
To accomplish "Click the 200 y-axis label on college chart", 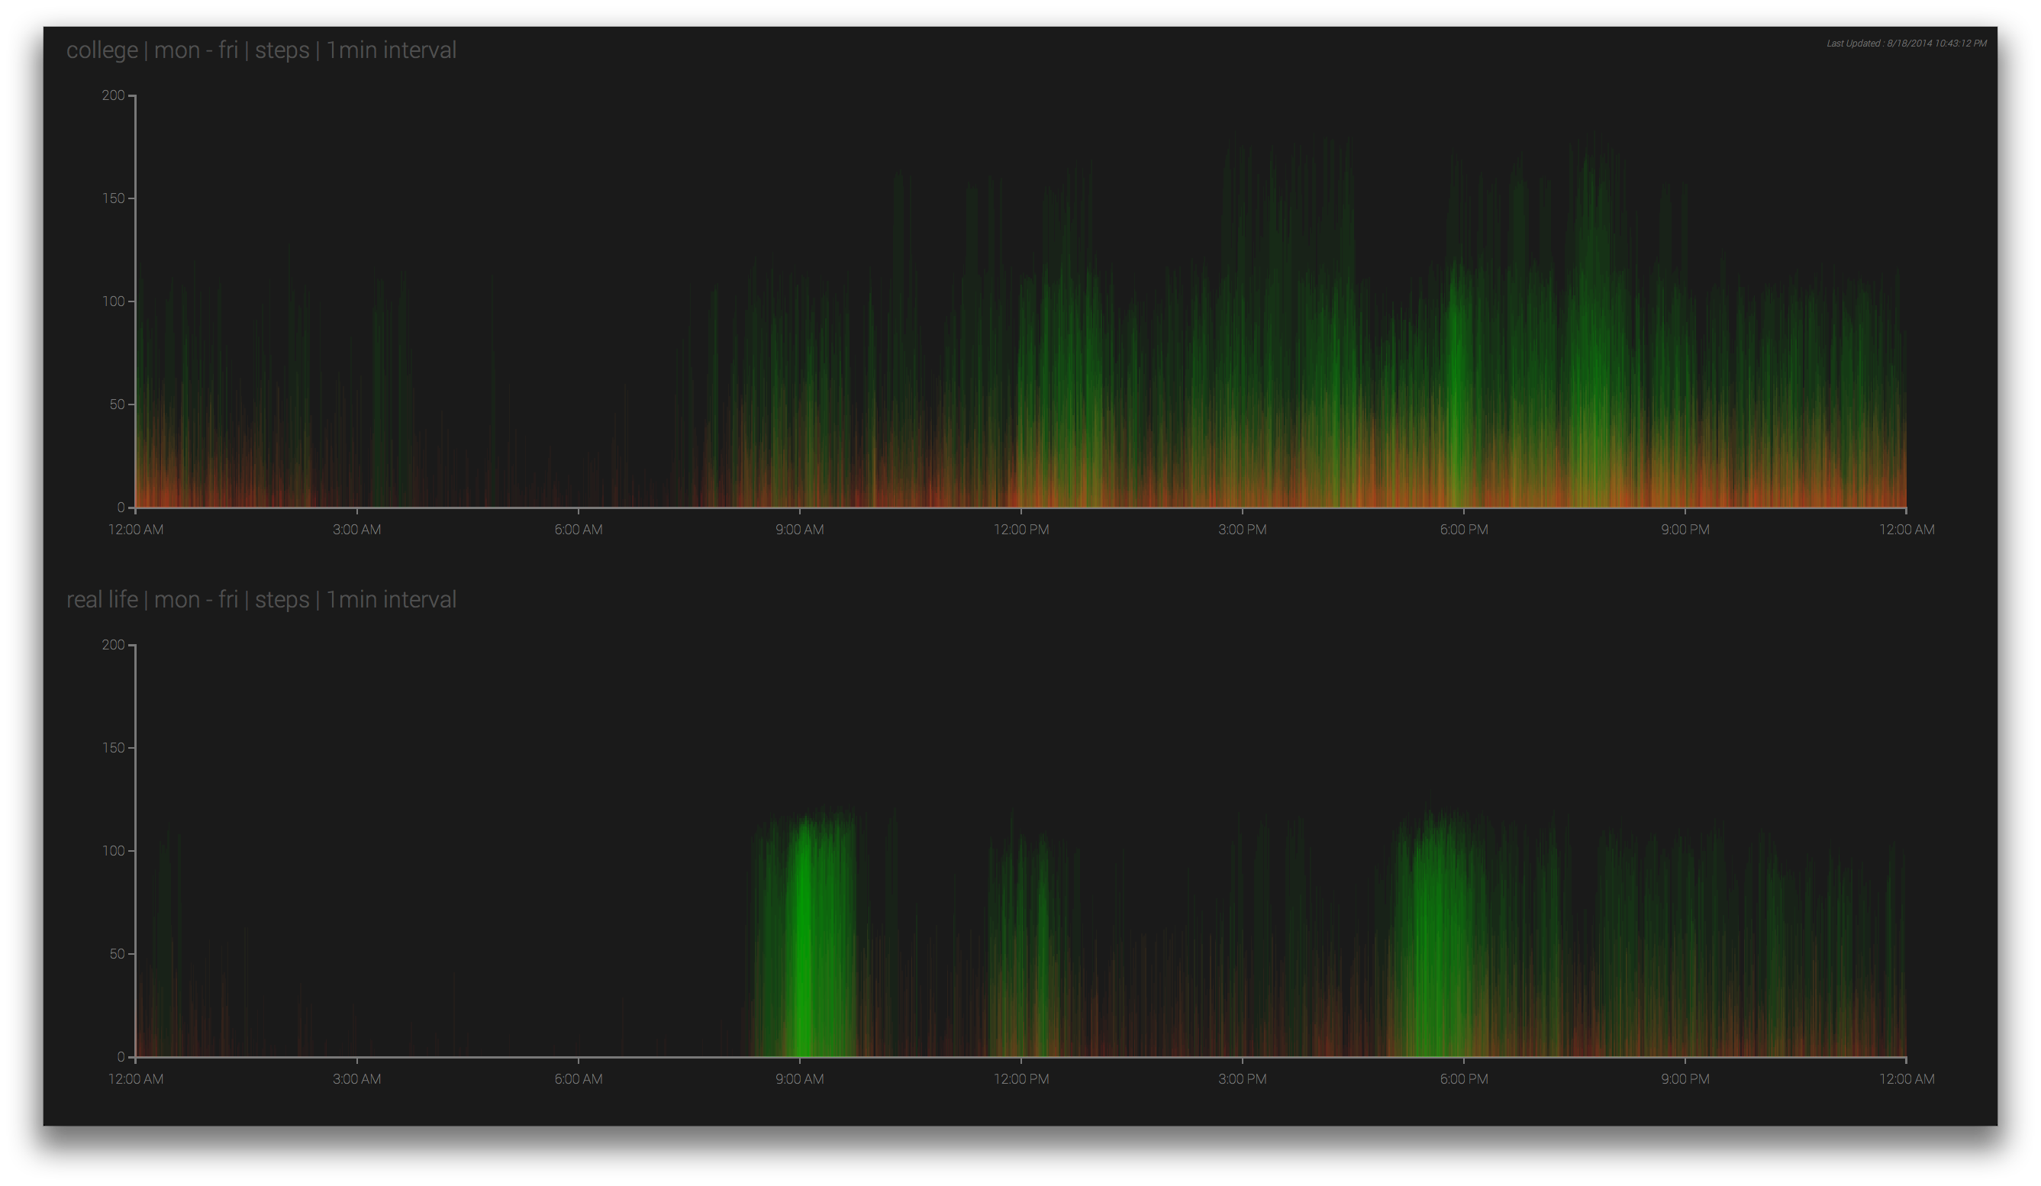I will pyautogui.click(x=114, y=95).
